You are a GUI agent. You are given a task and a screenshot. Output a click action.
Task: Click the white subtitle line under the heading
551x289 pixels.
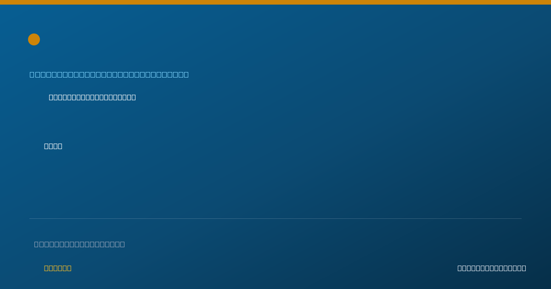tap(92, 97)
